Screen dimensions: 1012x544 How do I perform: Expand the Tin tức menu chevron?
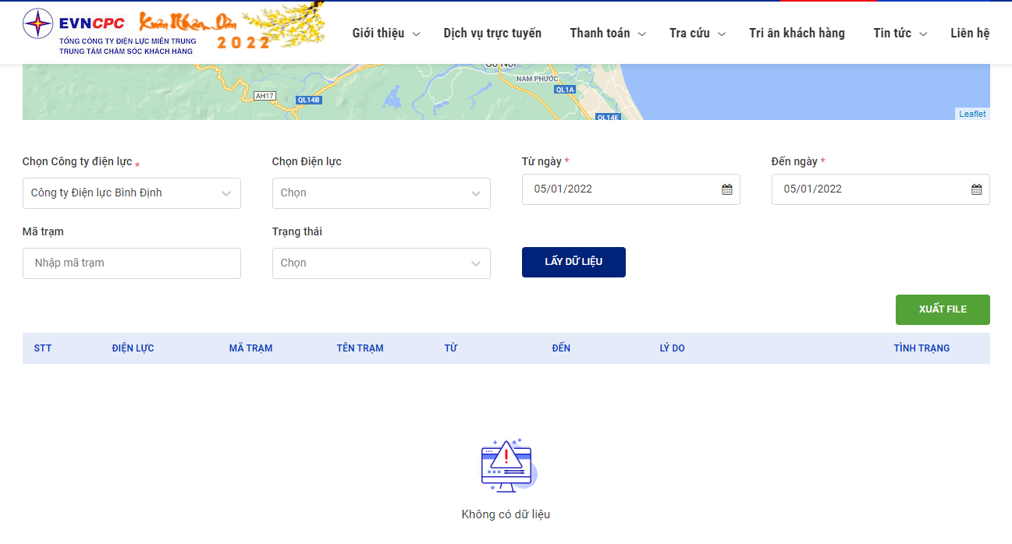(922, 34)
